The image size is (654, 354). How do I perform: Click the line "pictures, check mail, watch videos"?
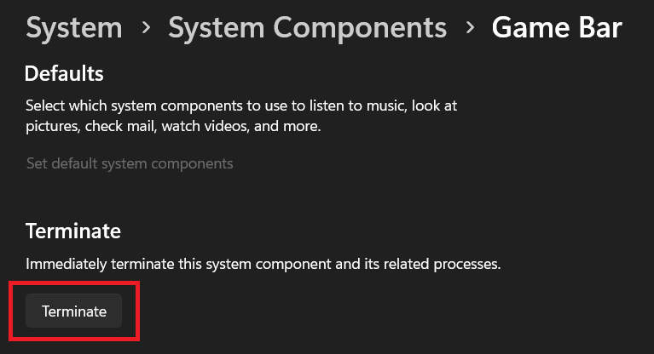click(x=171, y=126)
